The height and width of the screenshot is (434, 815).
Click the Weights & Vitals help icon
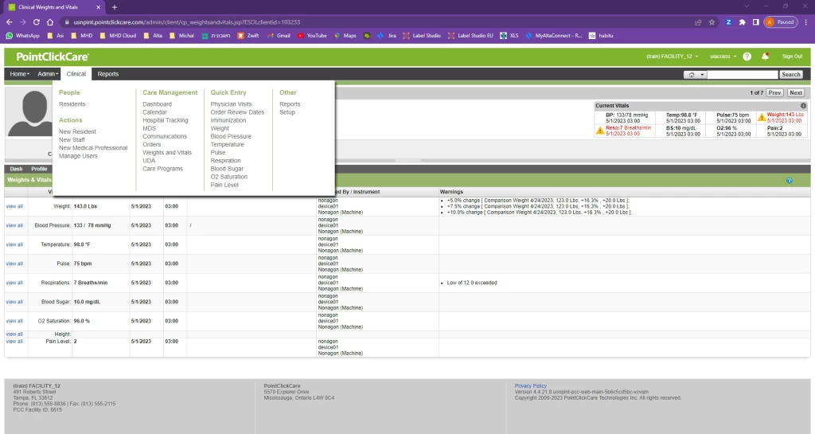coord(789,181)
